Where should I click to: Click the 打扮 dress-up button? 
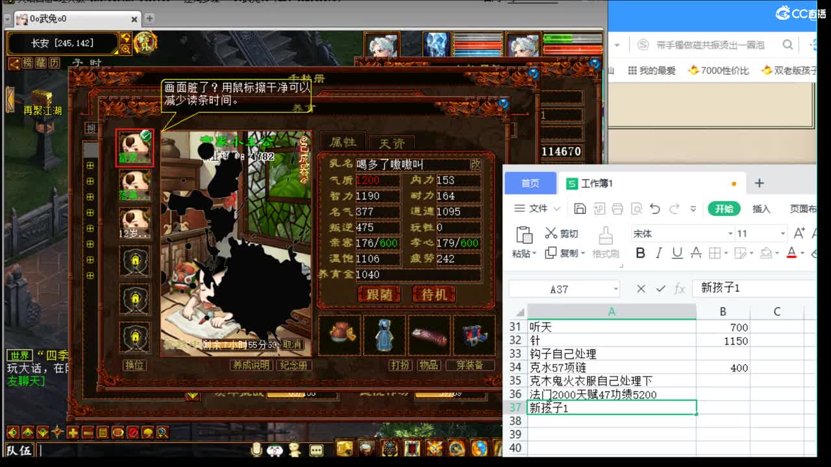click(x=400, y=365)
